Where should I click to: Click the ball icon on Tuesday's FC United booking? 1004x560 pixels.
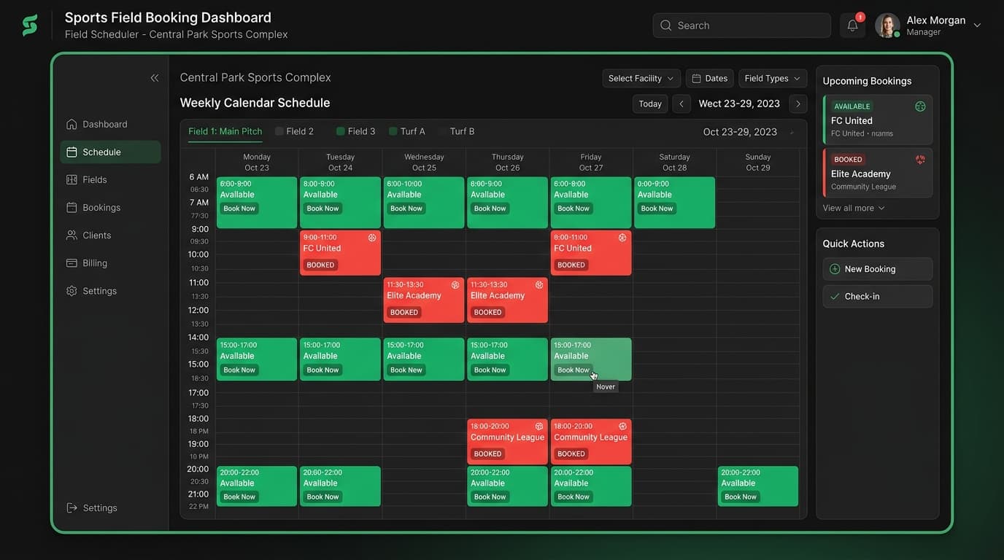pos(372,238)
